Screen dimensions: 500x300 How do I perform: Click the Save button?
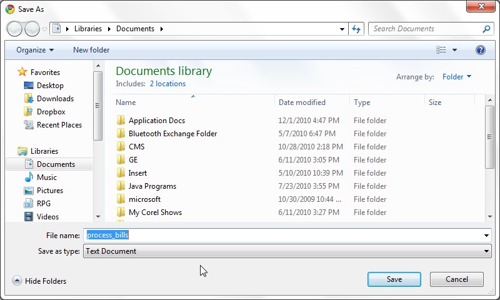point(394,279)
